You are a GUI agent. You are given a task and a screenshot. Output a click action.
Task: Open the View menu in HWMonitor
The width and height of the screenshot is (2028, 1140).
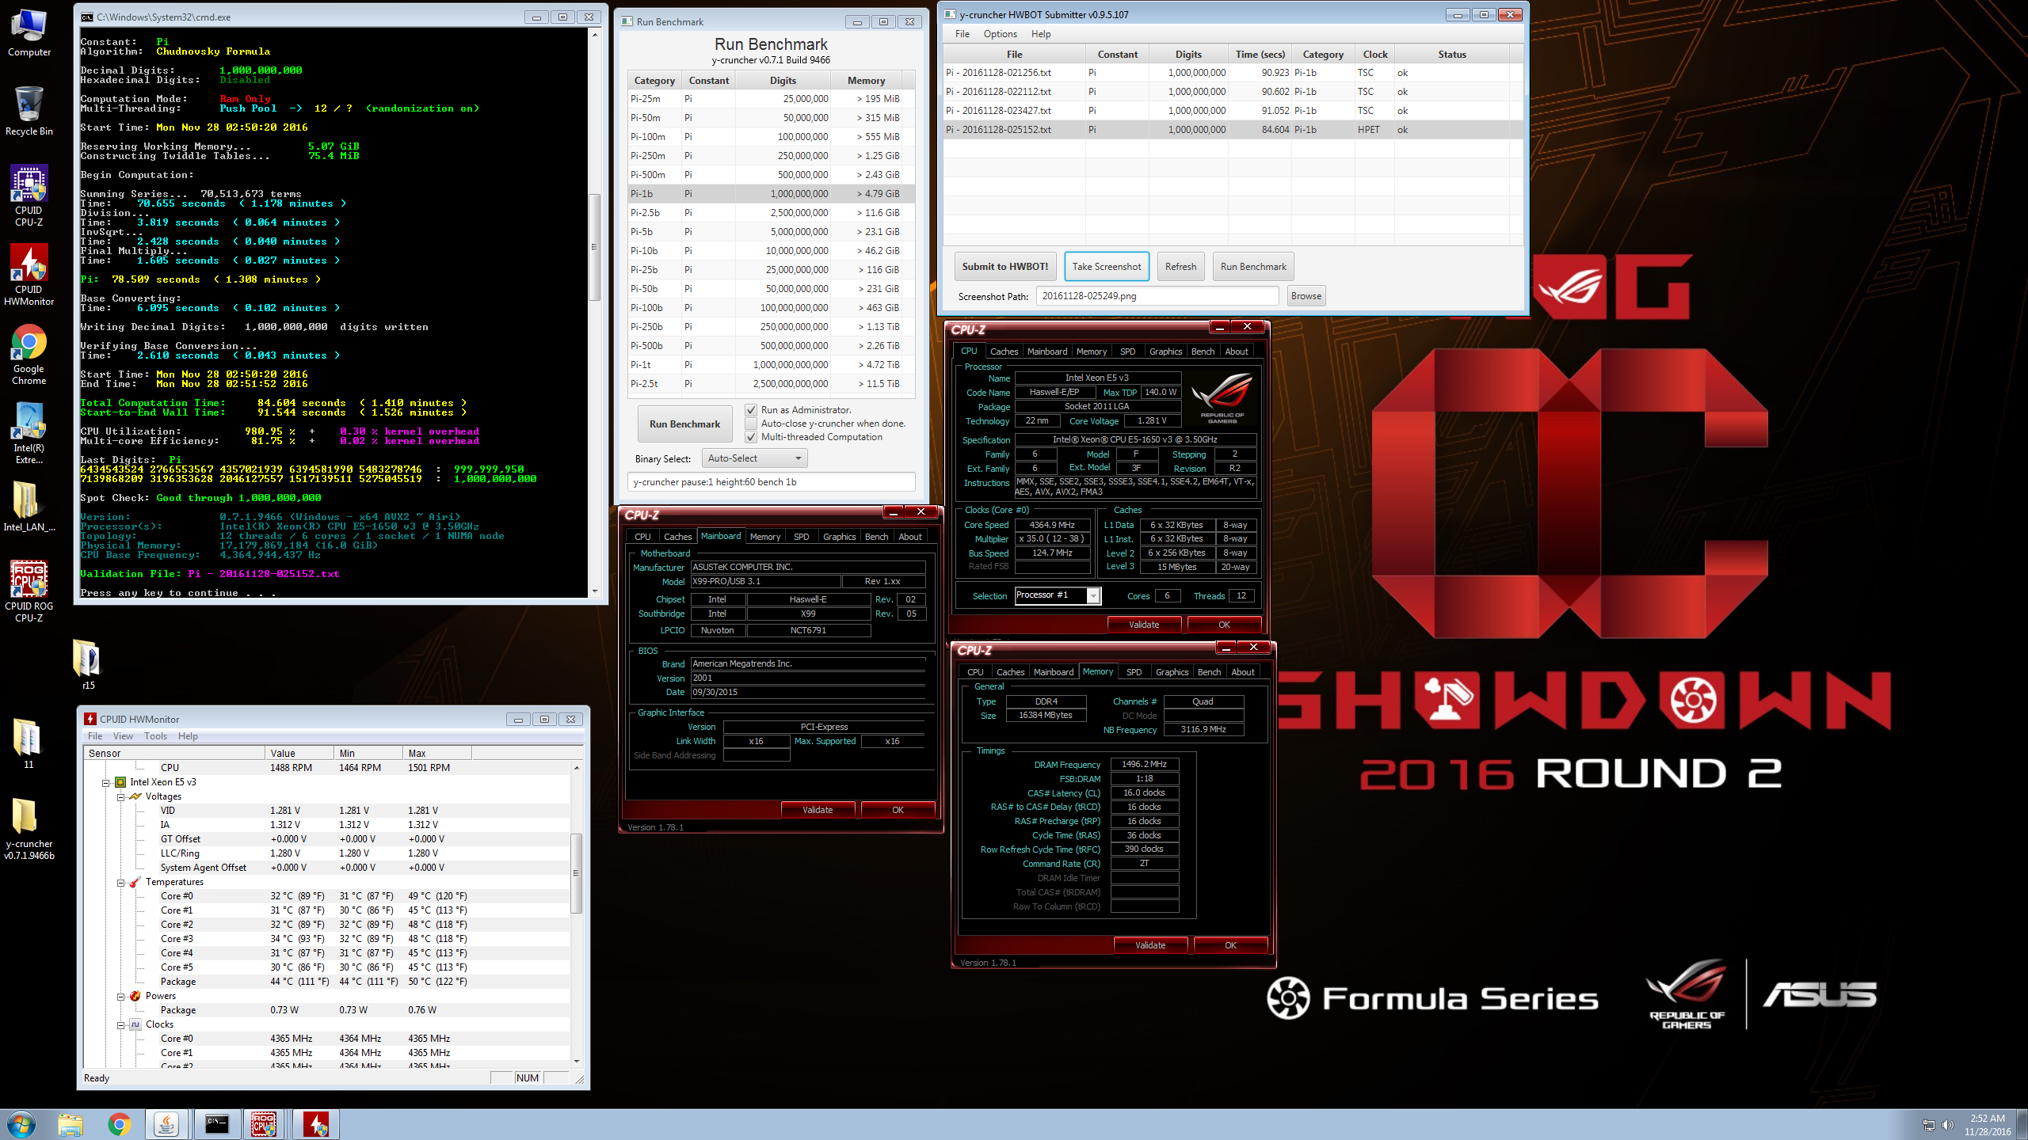[x=124, y=736]
